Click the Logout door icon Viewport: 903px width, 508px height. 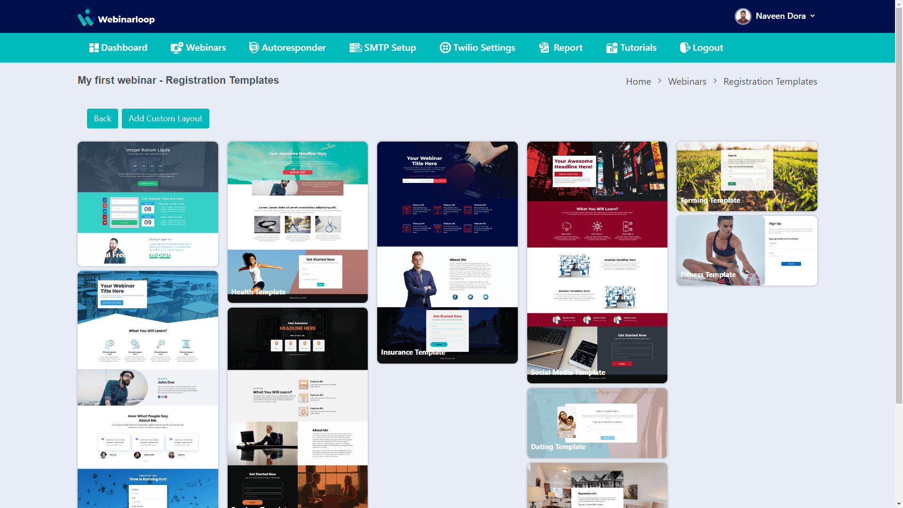[685, 48]
